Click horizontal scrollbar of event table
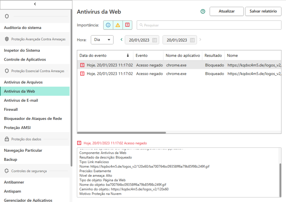The height and width of the screenshot is (202, 286). click(x=122, y=133)
